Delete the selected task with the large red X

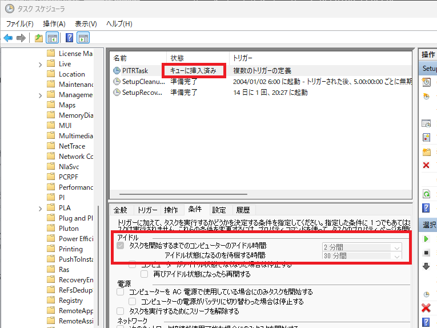click(426, 308)
